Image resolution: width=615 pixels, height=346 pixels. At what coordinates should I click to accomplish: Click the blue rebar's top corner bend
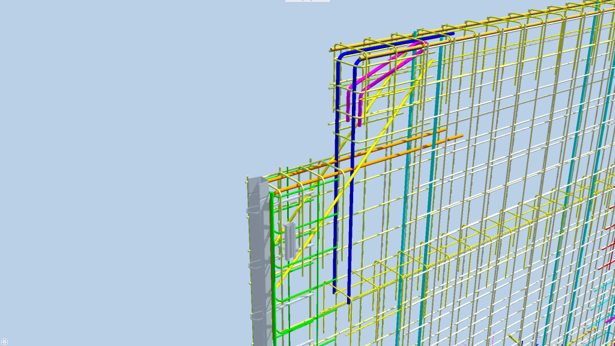(x=342, y=56)
